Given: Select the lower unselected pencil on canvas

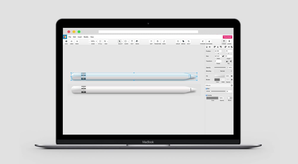Looking at the screenshot, I should pyautogui.click(x=134, y=90).
